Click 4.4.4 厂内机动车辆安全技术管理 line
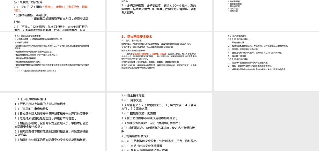319x151 pixels. 35,71
